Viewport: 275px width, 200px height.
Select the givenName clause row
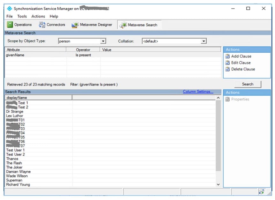(x=113, y=55)
